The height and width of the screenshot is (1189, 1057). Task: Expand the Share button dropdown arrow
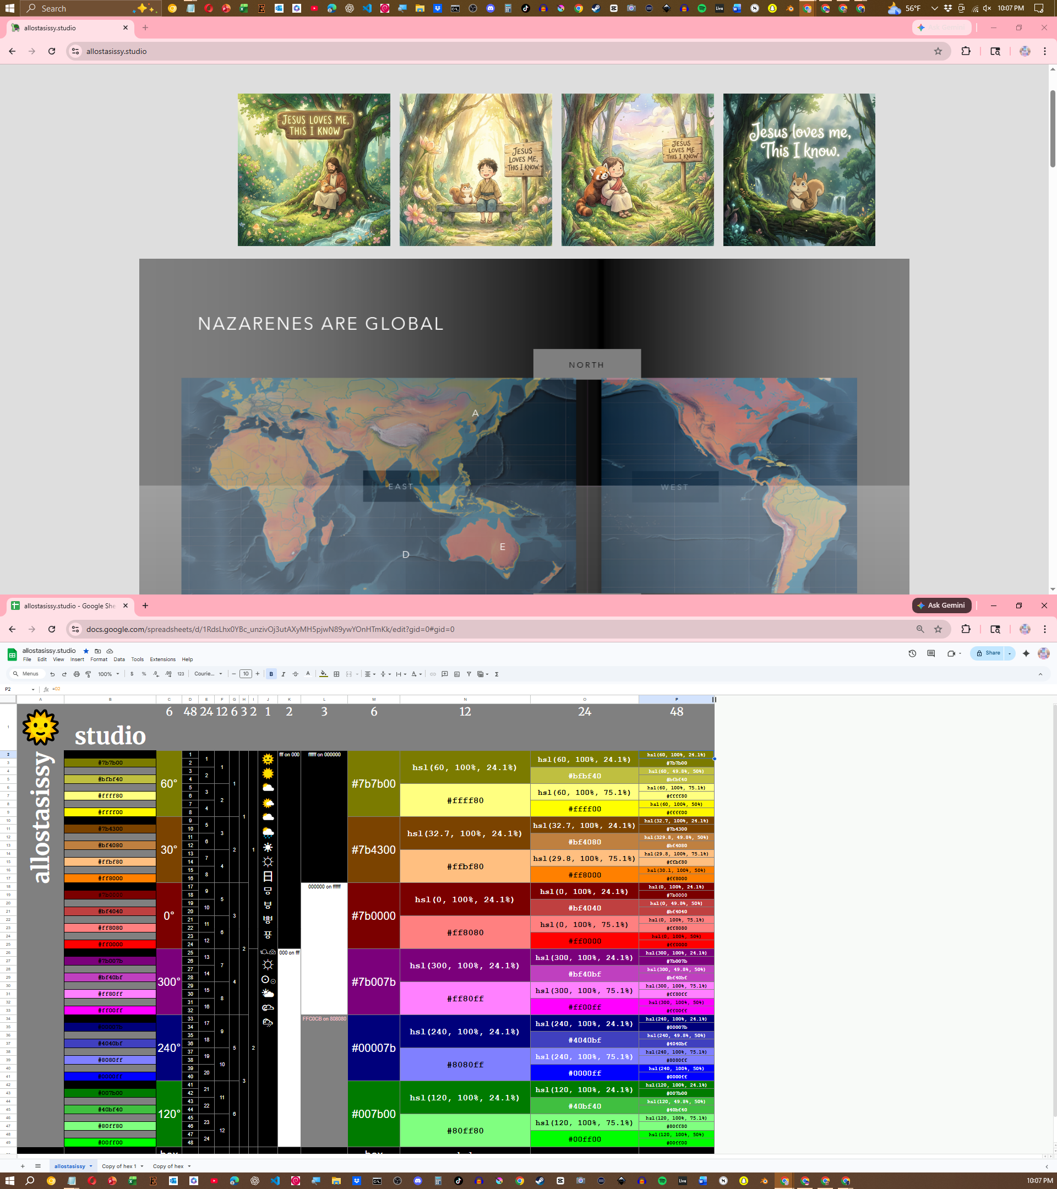click(1010, 654)
